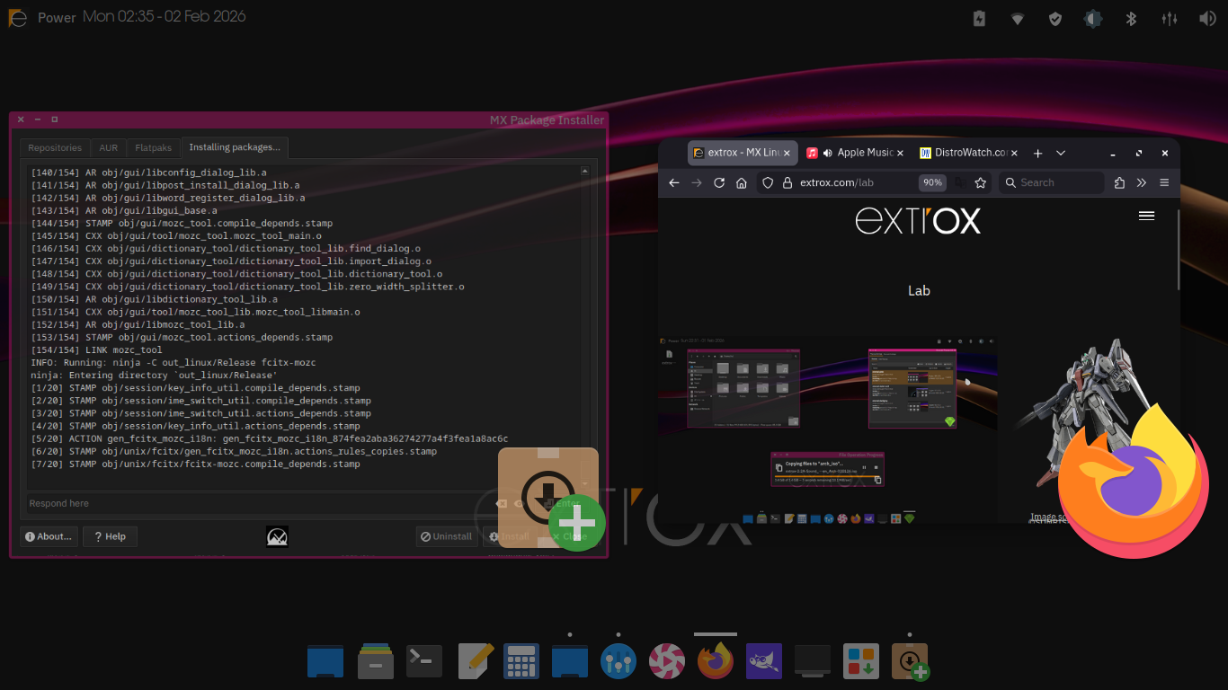Switch to the extrox - MX Linux tab
The image size is (1228, 690).
click(743, 153)
